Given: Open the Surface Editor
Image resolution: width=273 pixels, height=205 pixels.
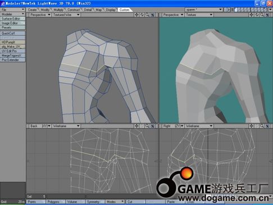Looking at the screenshot, I should [x=12, y=19].
